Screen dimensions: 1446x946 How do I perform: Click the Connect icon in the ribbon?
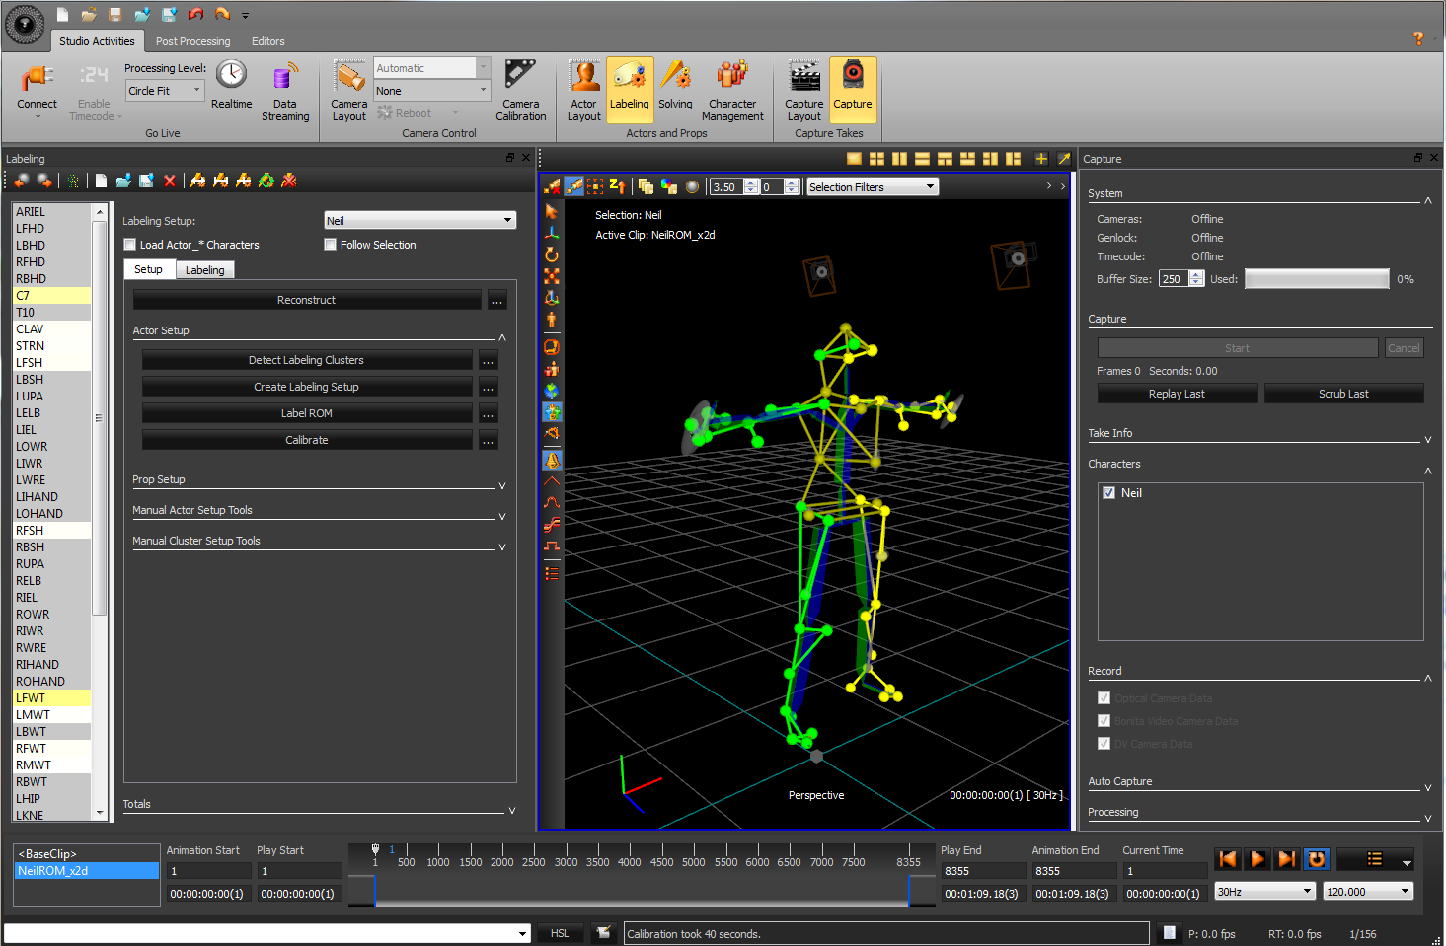point(37,79)
